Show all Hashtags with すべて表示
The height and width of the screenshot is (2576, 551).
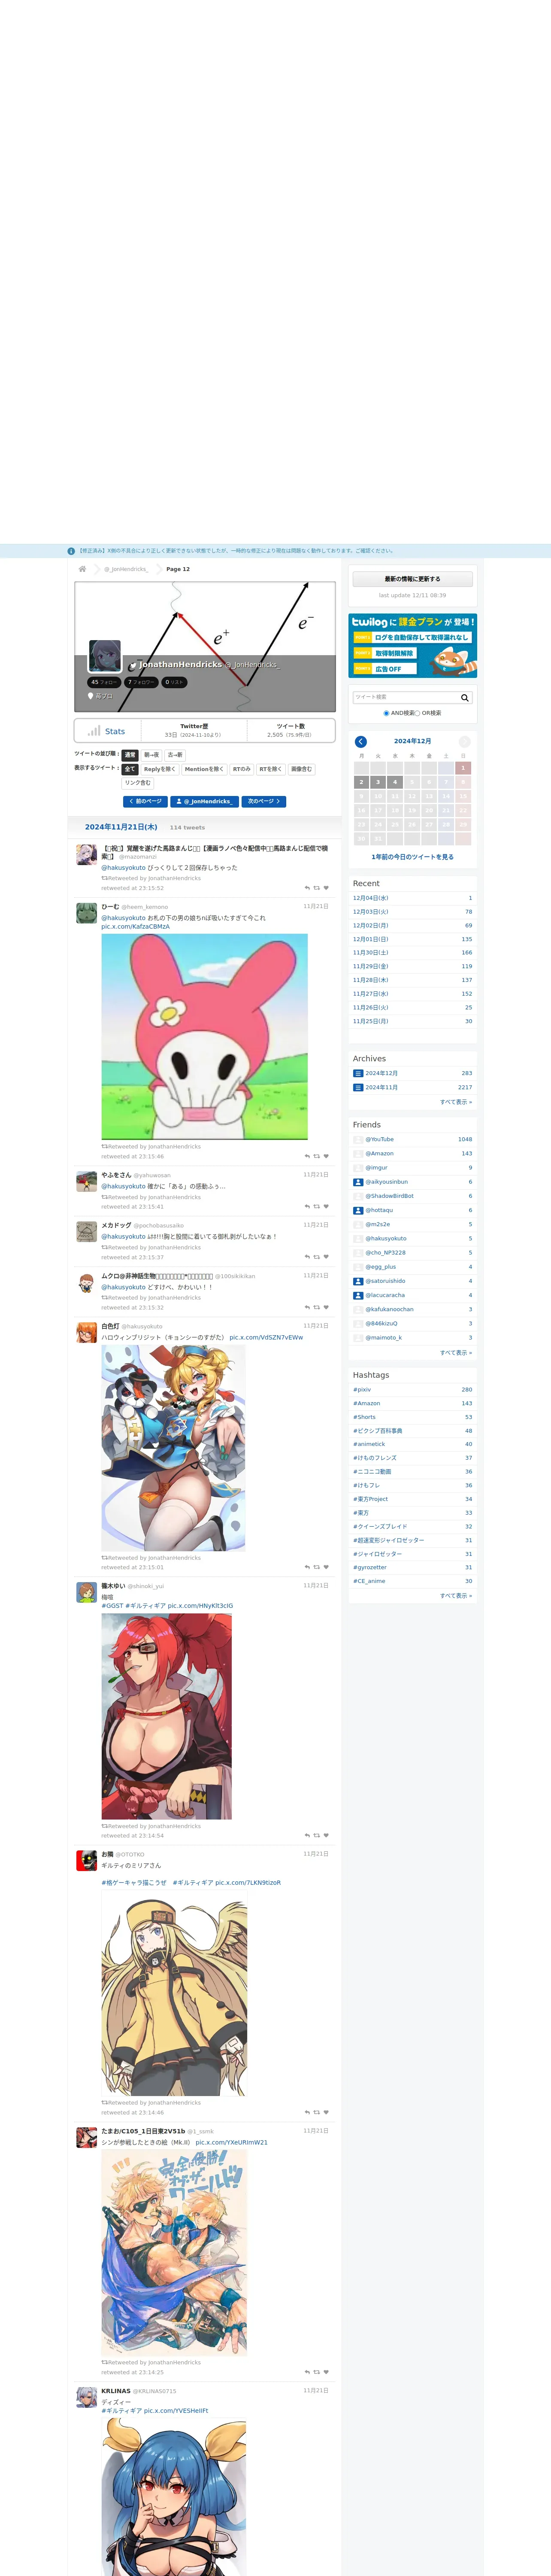click(456, 1596)
